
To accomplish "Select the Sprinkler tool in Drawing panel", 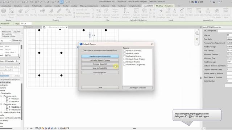I will point(20,12).
